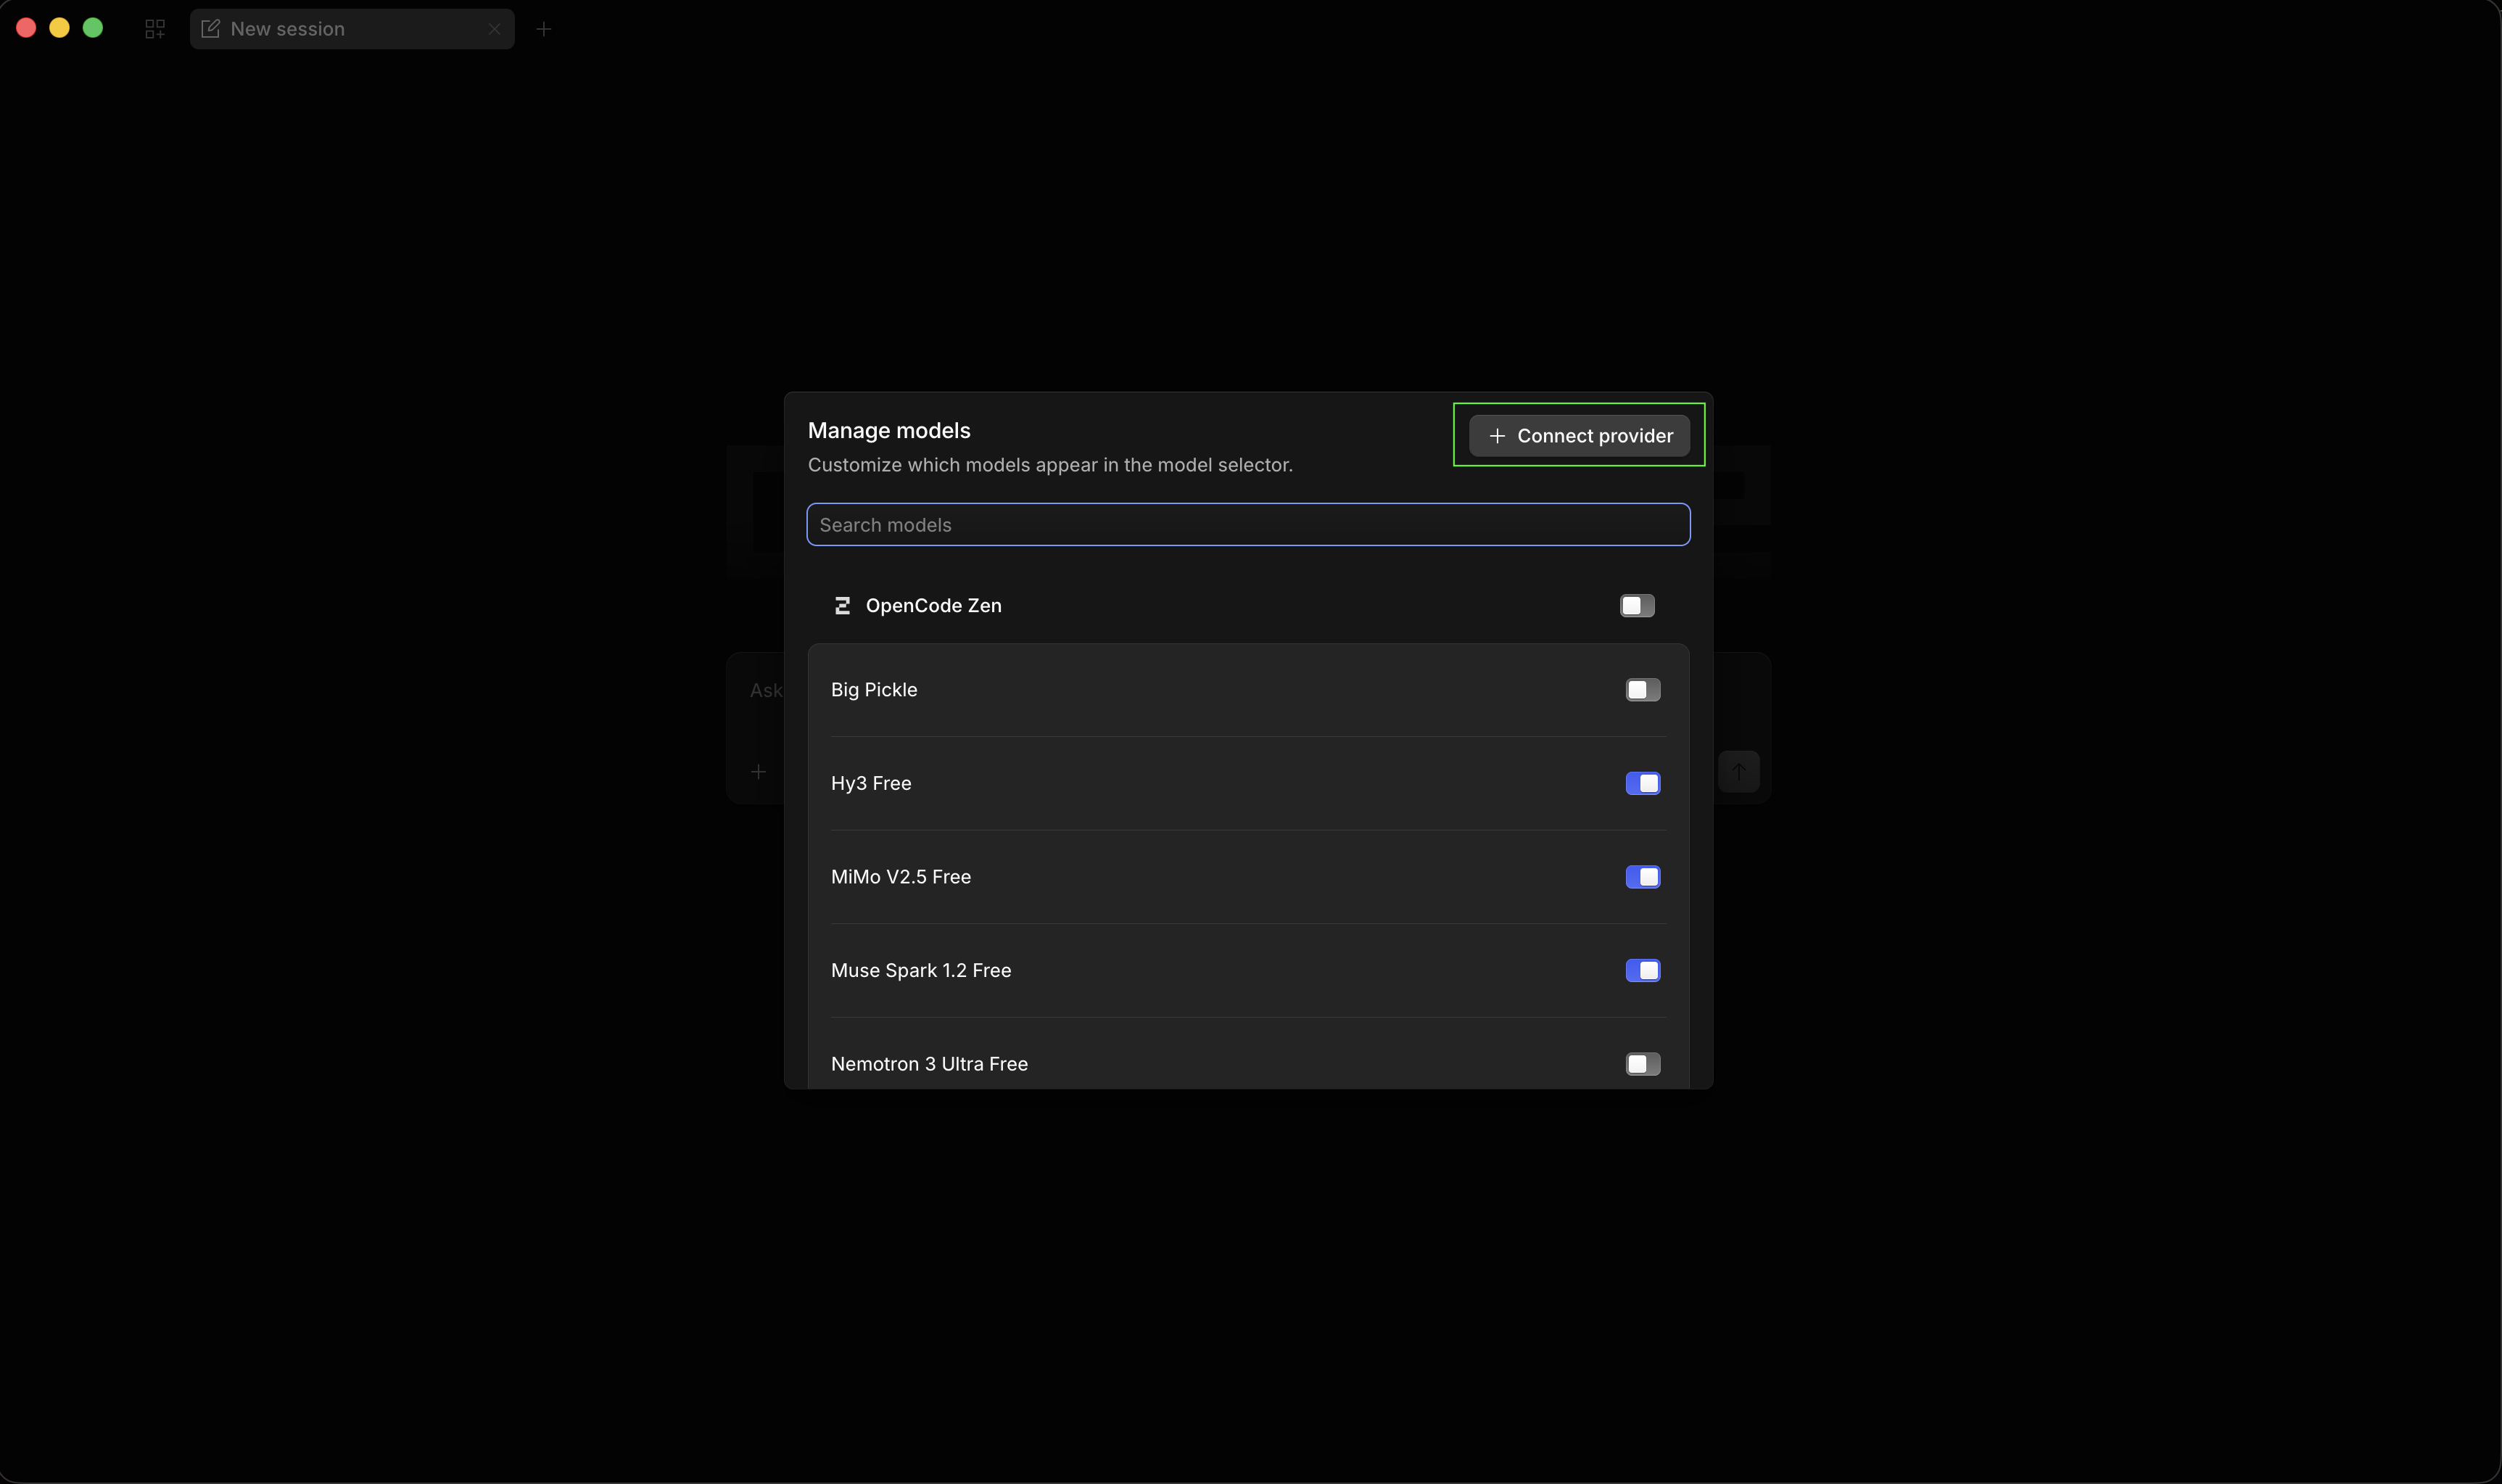Click the Nemotron 3 Ultra Free label
Screen dimensions: 2502x1484
(928, 1064)
